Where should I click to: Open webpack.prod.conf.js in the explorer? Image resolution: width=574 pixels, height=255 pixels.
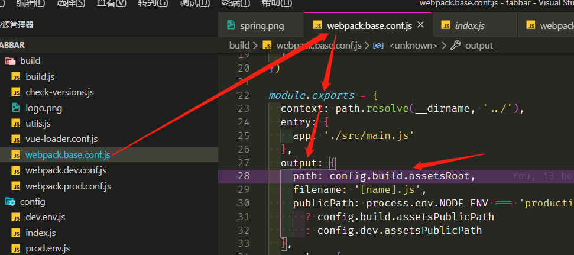(x=68, y=186)
